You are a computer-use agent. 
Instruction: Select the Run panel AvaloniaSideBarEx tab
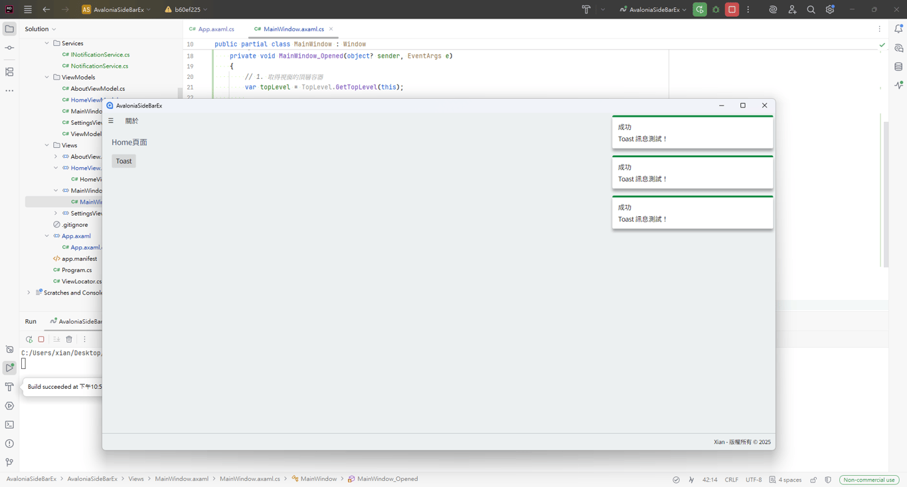coord(76,322)
